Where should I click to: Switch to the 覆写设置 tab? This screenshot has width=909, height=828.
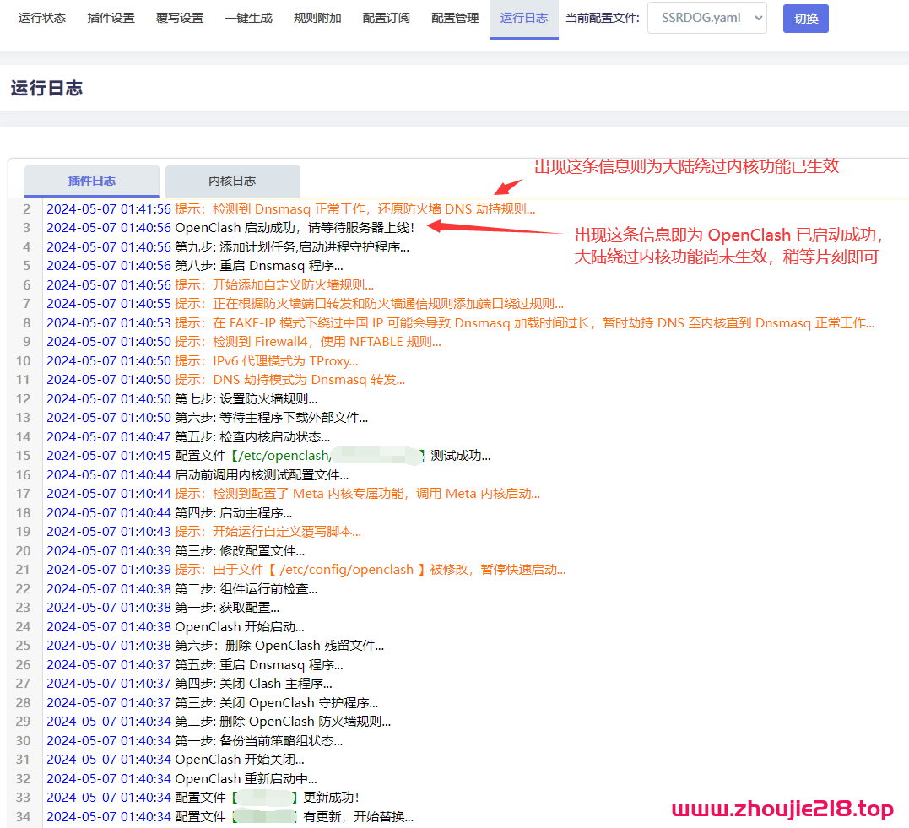pyautogui.click(x=179, y=18)
